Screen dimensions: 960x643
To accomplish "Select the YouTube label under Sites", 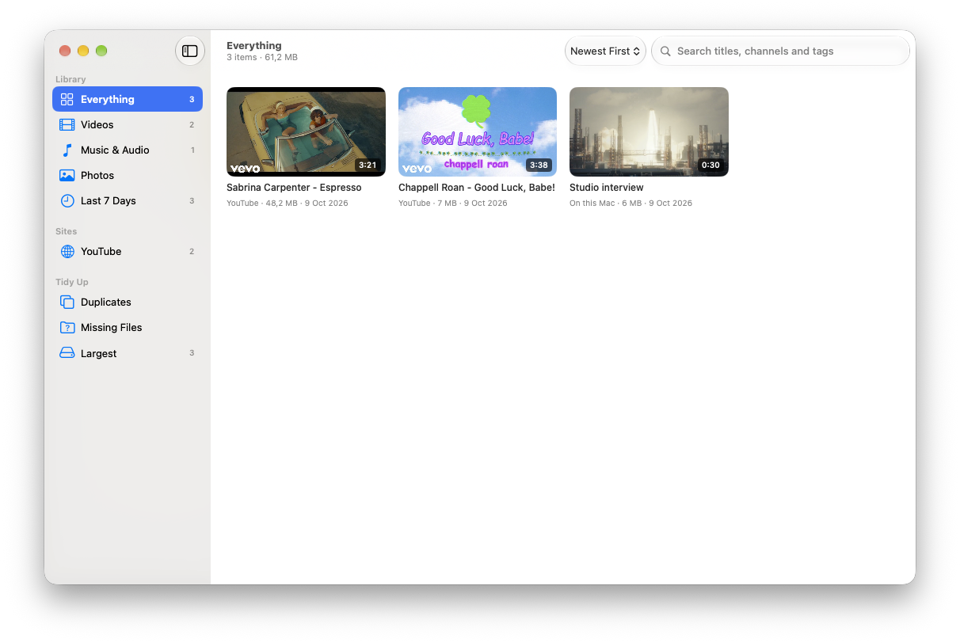I will [101, 251].
